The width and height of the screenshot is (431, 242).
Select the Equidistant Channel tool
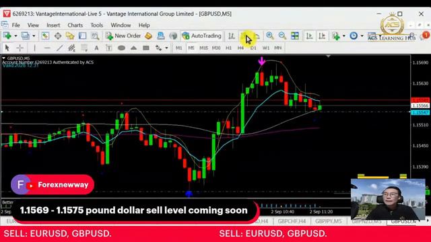pos(72,48)
